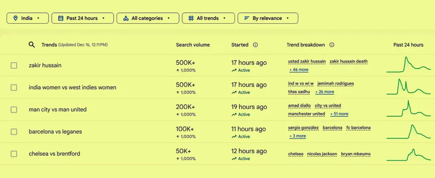The height and width of the screenshot is (178, 435).
Task: Click sparkline chart for barcelona vs leganes
Action: click(x=408, y=132)
